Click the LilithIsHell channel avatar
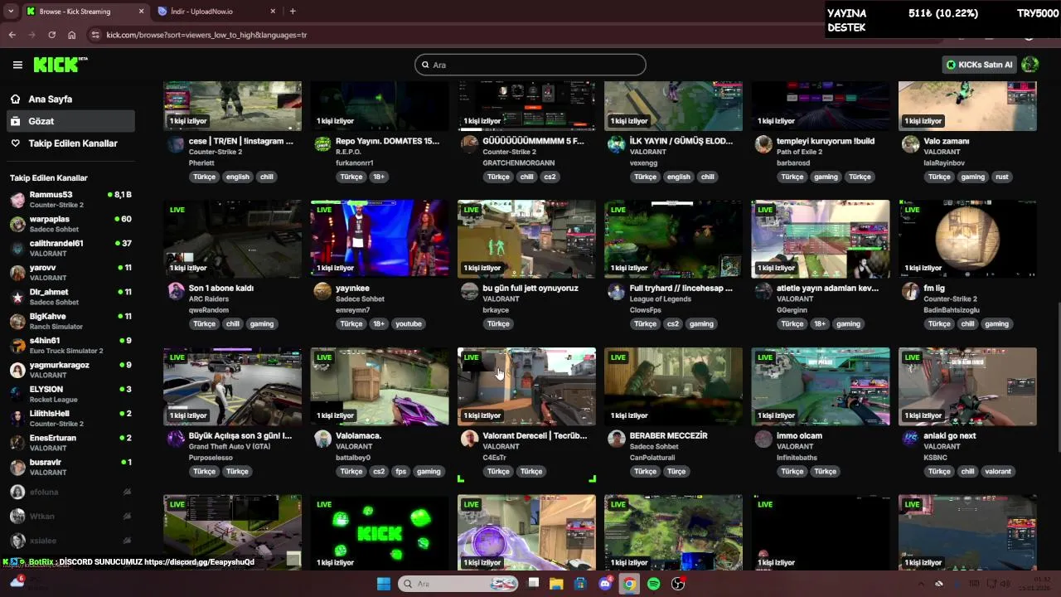The image size is (1061, 597). click(17, 418)
